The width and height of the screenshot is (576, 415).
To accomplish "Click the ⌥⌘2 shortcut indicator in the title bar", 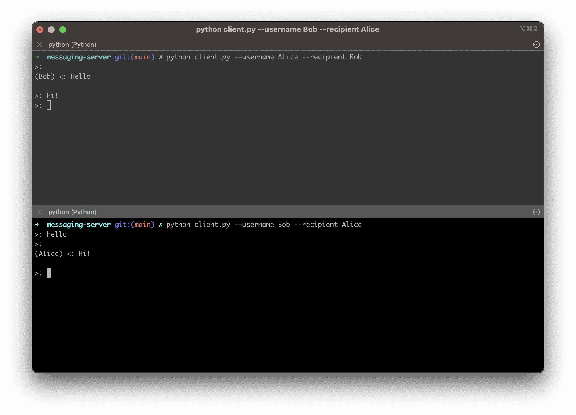I will tap(529, 29).
